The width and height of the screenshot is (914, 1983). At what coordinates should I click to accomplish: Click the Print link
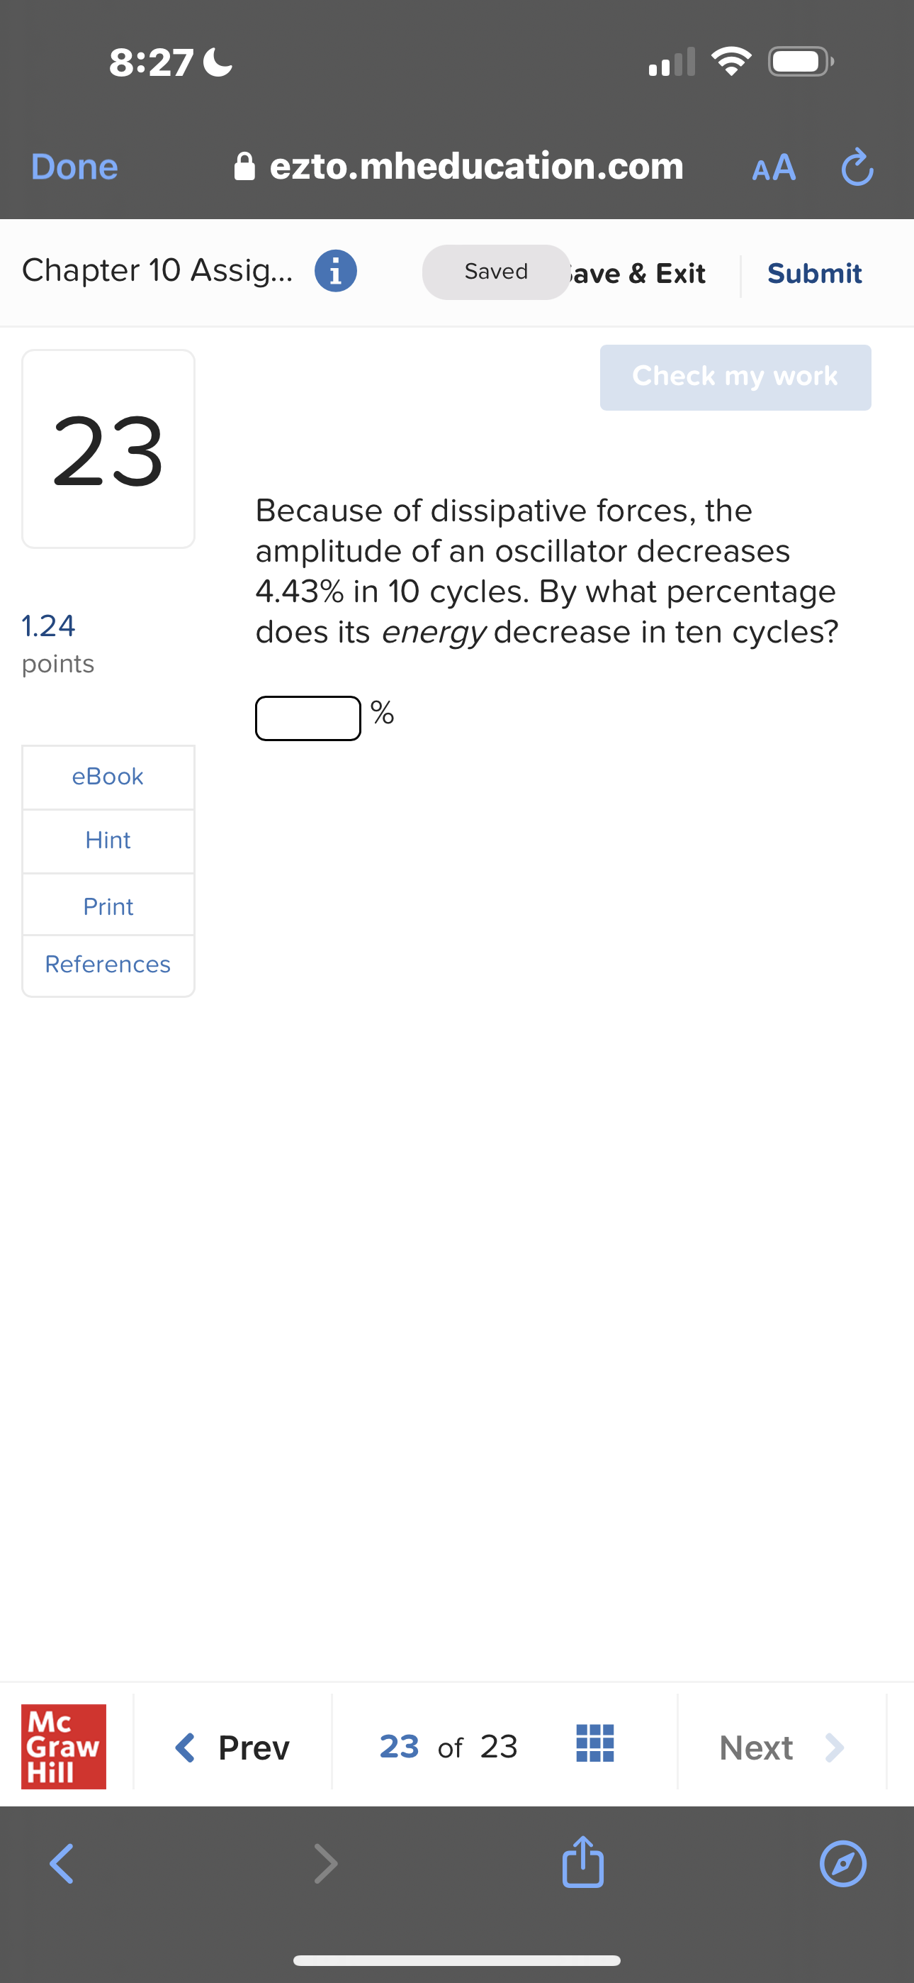tap(108, 906)
